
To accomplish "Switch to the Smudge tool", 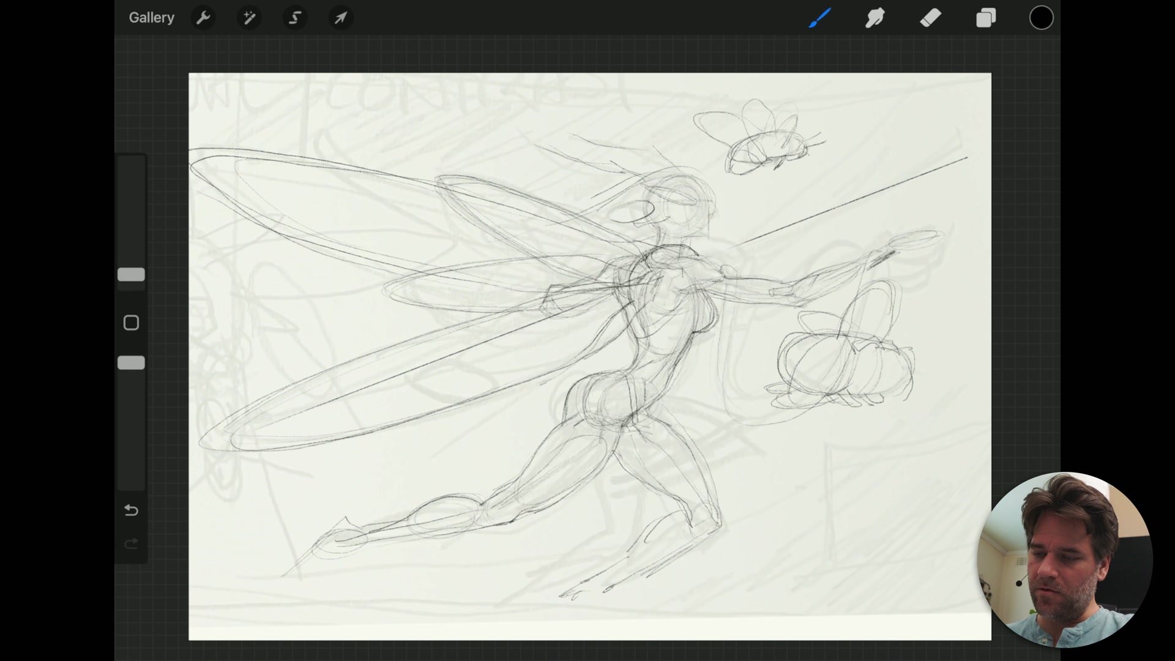I will pos(875,18).
